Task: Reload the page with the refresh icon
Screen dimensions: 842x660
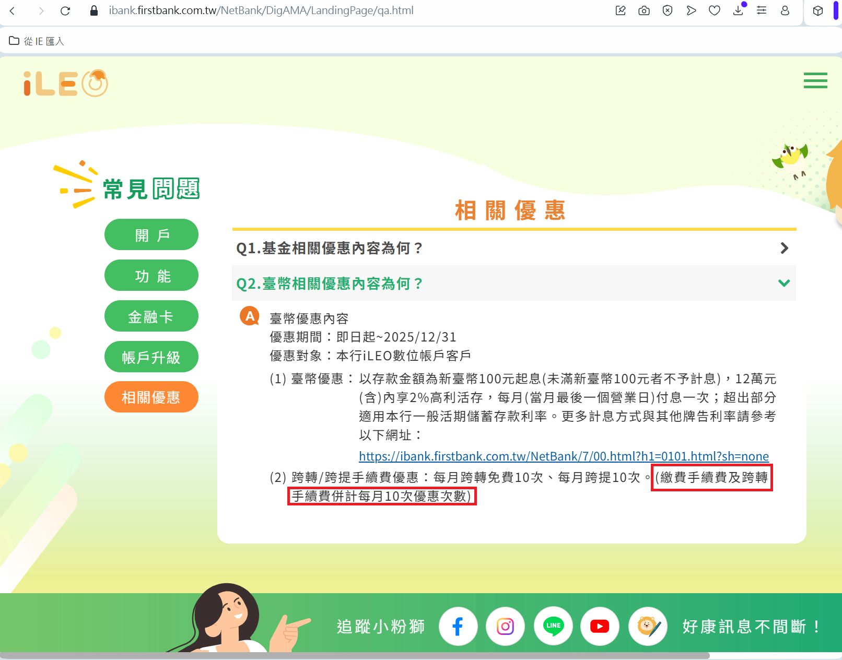Action: click(65, 10)
